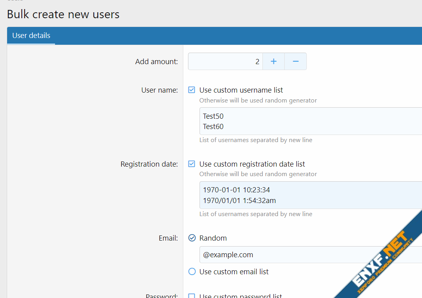Click the Add amount label
The width and height of the screenshot is (422, 298).
(156, 61)
